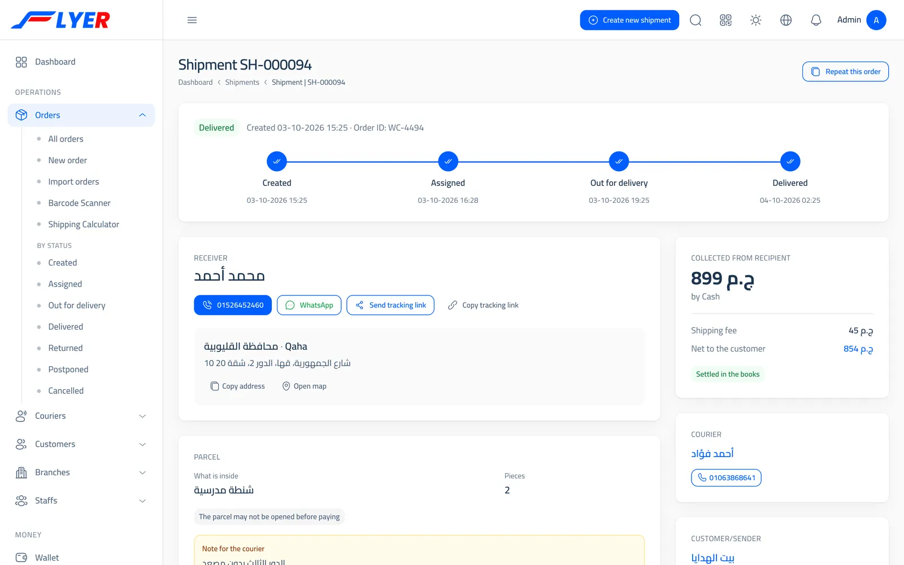Viewport: 904px width, 565px height.
Task: Filter orders by Postponed status
Action: 68,370
